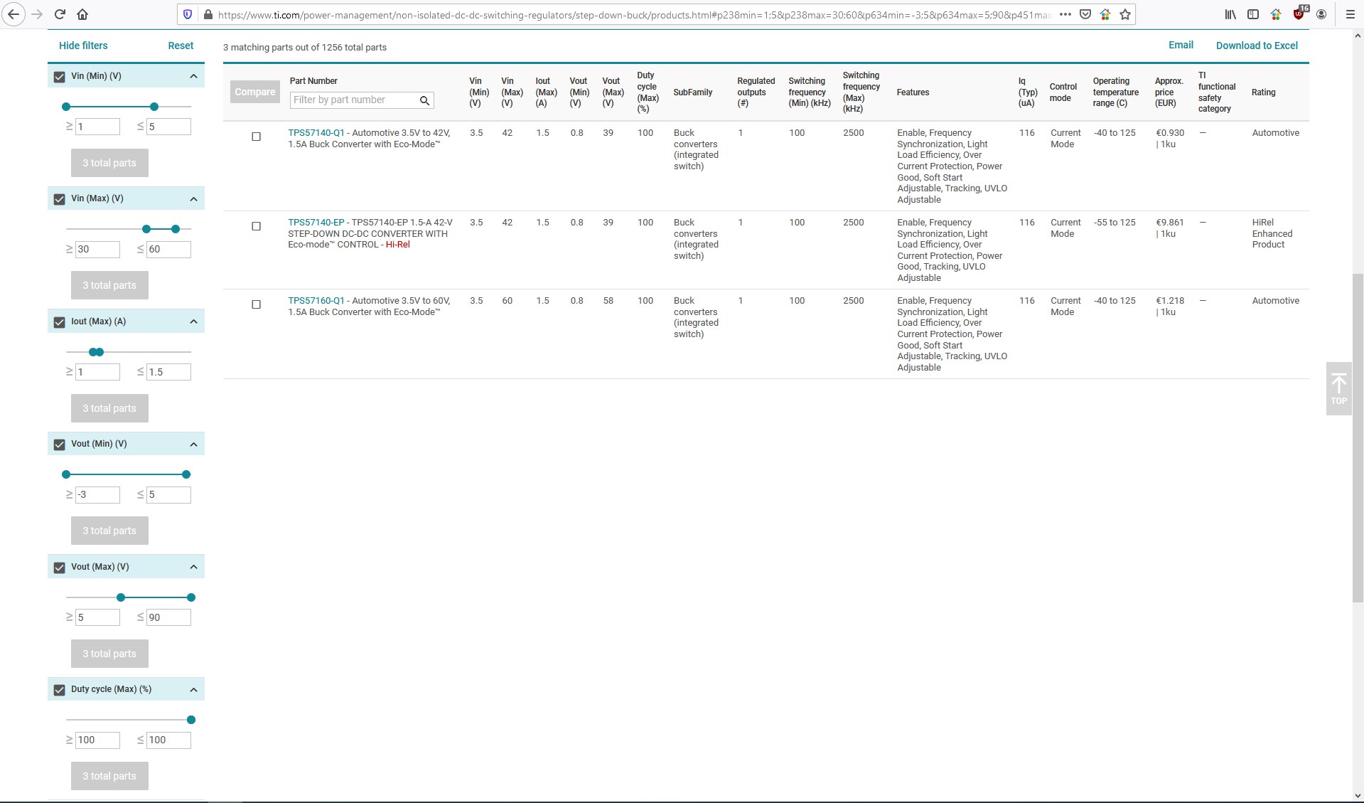Screen dimensions: 1364x803
Task: Click the search magnifier in part filter
Action: pos(424,100)
